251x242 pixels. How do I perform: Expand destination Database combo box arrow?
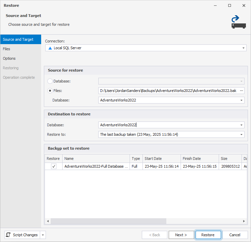pos(241,125)
